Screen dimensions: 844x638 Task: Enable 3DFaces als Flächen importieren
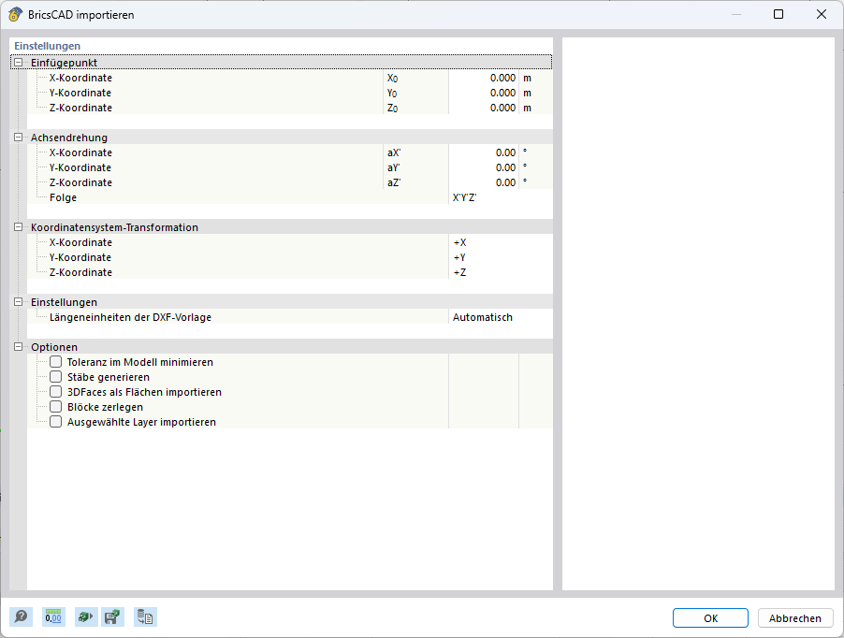(55, 392)
